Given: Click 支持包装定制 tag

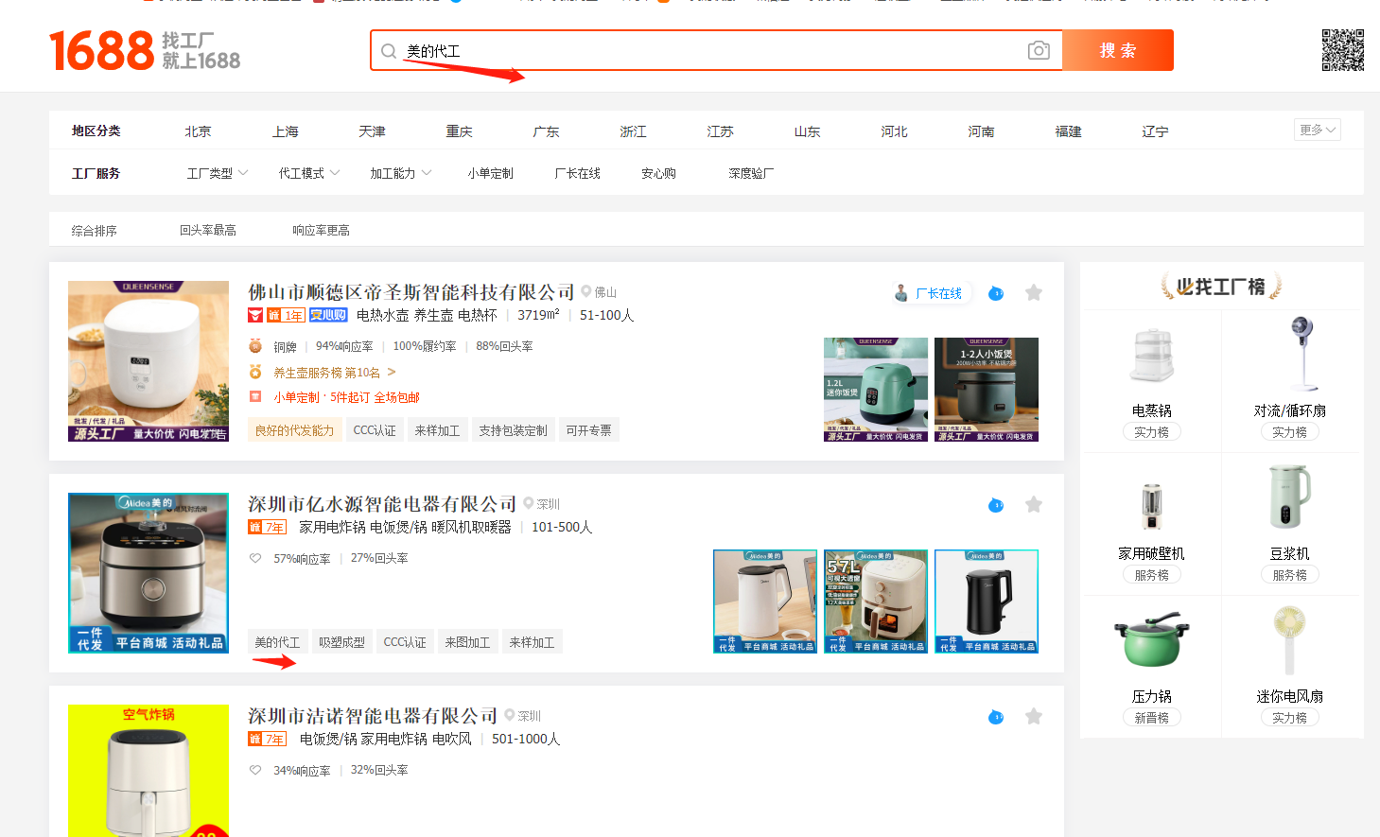Looking at the screenshot, I should 513,430.
